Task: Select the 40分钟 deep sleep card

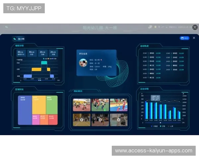Action: [x=32, y=53]
